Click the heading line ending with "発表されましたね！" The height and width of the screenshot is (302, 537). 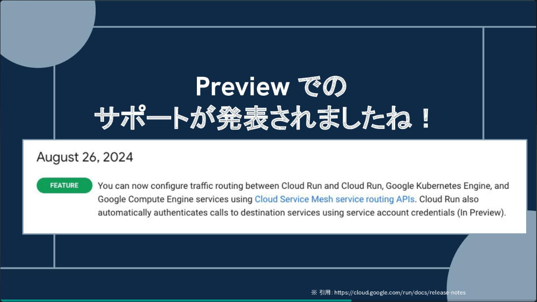pyautogui.click(x=263, y=118)
